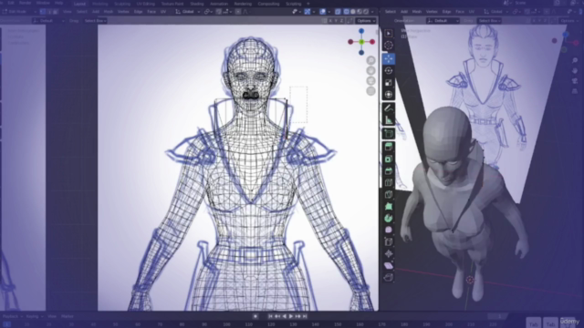
Task: Choose the Annotate tool
Action: (x=389, y=108)
